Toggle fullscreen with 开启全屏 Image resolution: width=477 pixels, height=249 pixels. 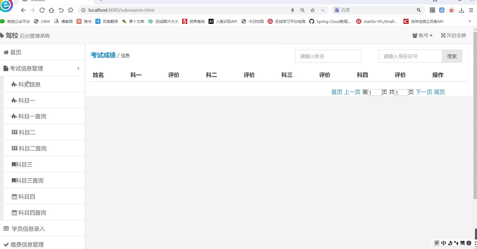click(453, 36)
